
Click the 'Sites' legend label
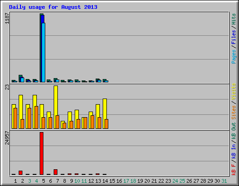click(x=234, y=113)
